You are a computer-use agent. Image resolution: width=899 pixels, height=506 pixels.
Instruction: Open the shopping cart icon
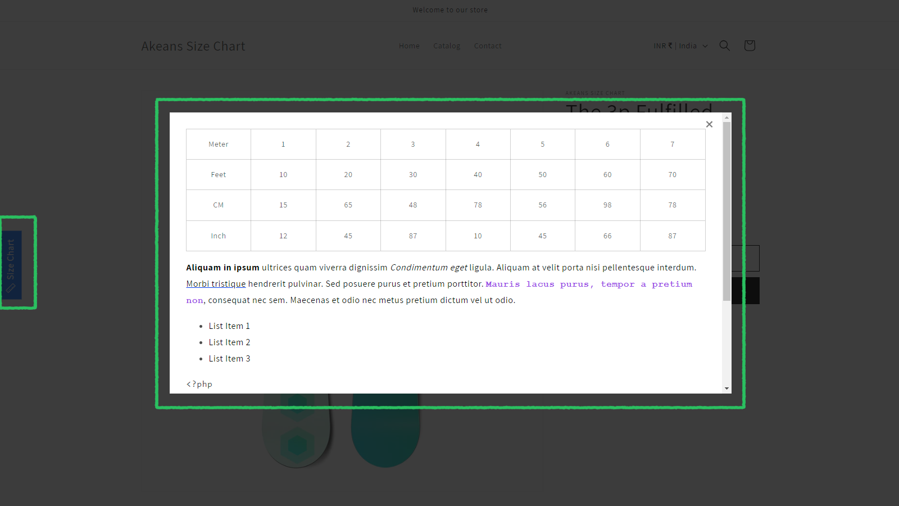(750, 46)
